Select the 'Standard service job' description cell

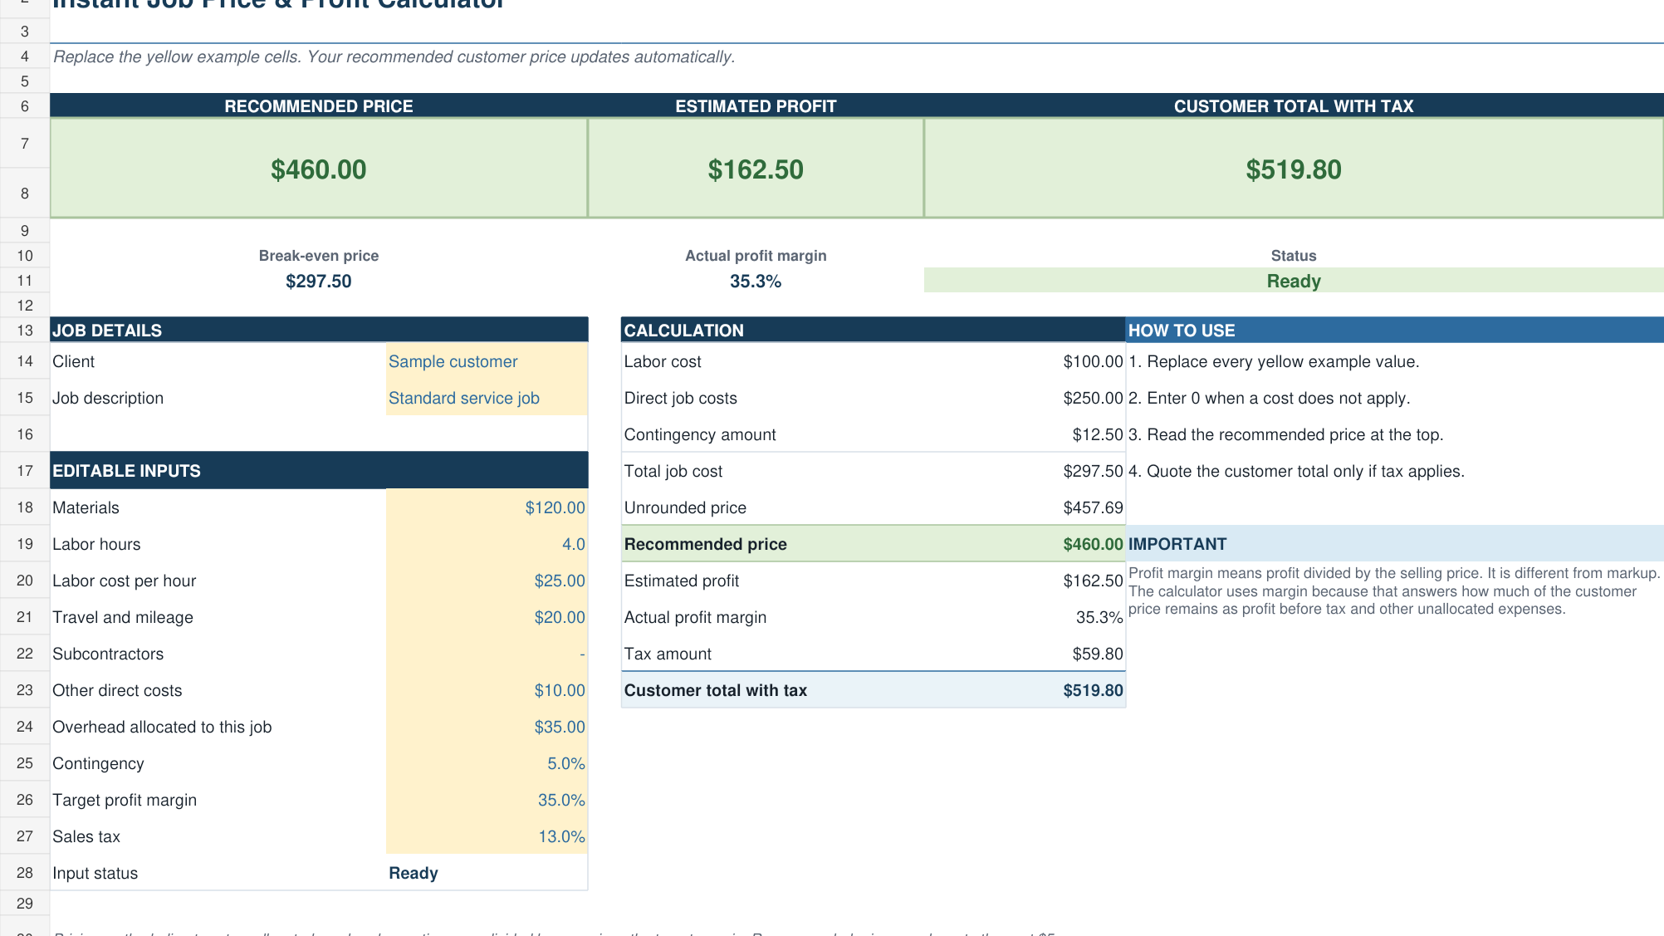[x=487, y=398]
